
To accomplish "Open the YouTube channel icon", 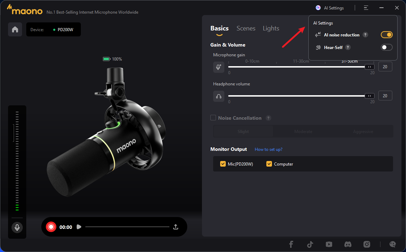I will (x=329, y=244).
